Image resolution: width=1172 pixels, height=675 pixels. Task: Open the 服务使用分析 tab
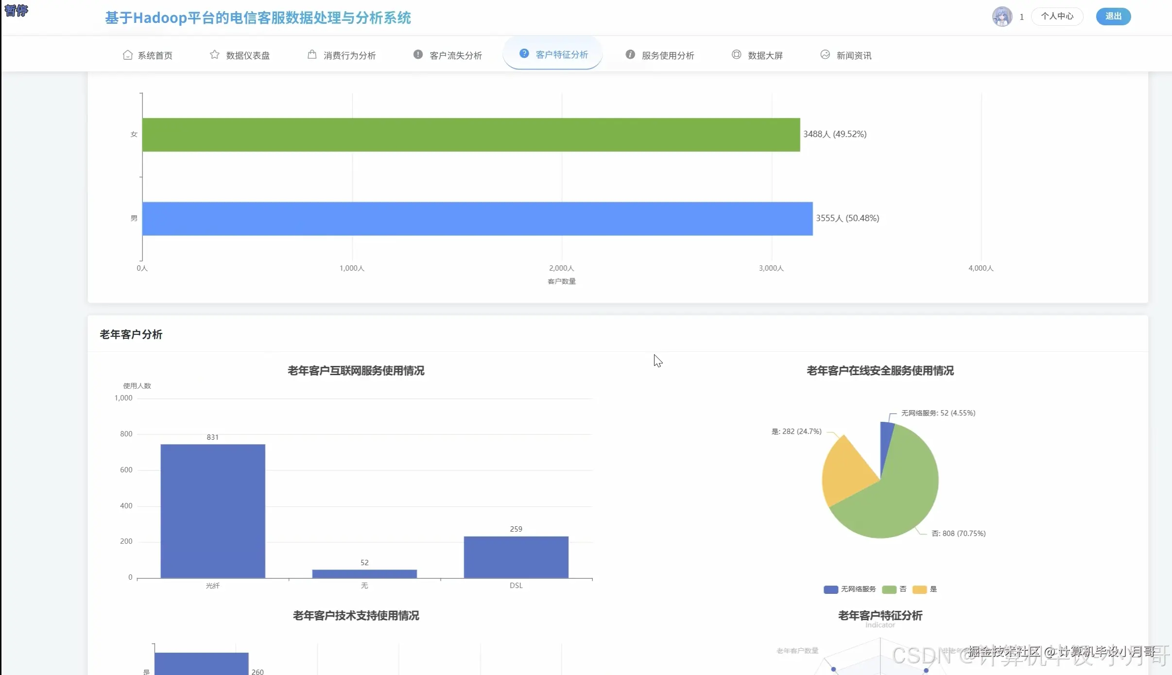[667, 55]
